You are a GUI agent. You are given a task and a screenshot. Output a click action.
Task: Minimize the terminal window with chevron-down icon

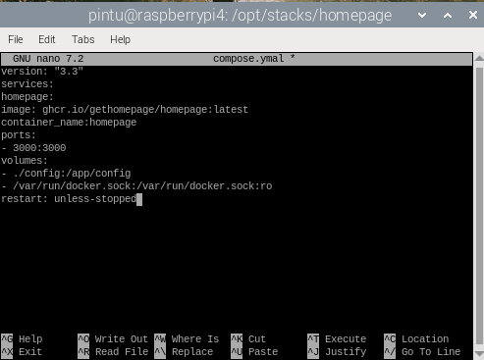(x=422, y=15)
